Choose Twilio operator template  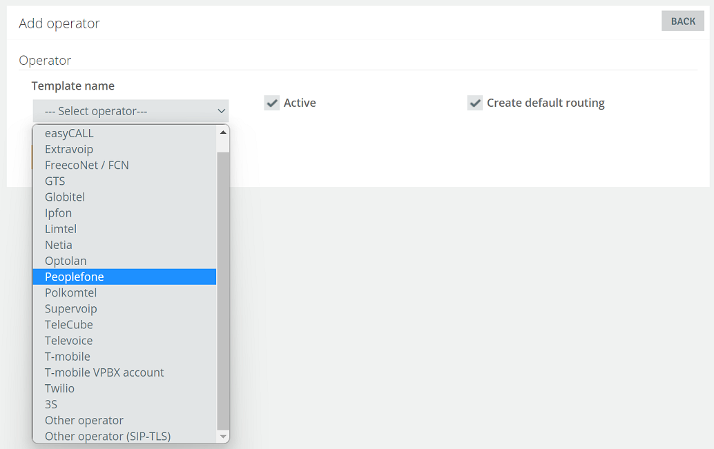click(x=124, y=388)
